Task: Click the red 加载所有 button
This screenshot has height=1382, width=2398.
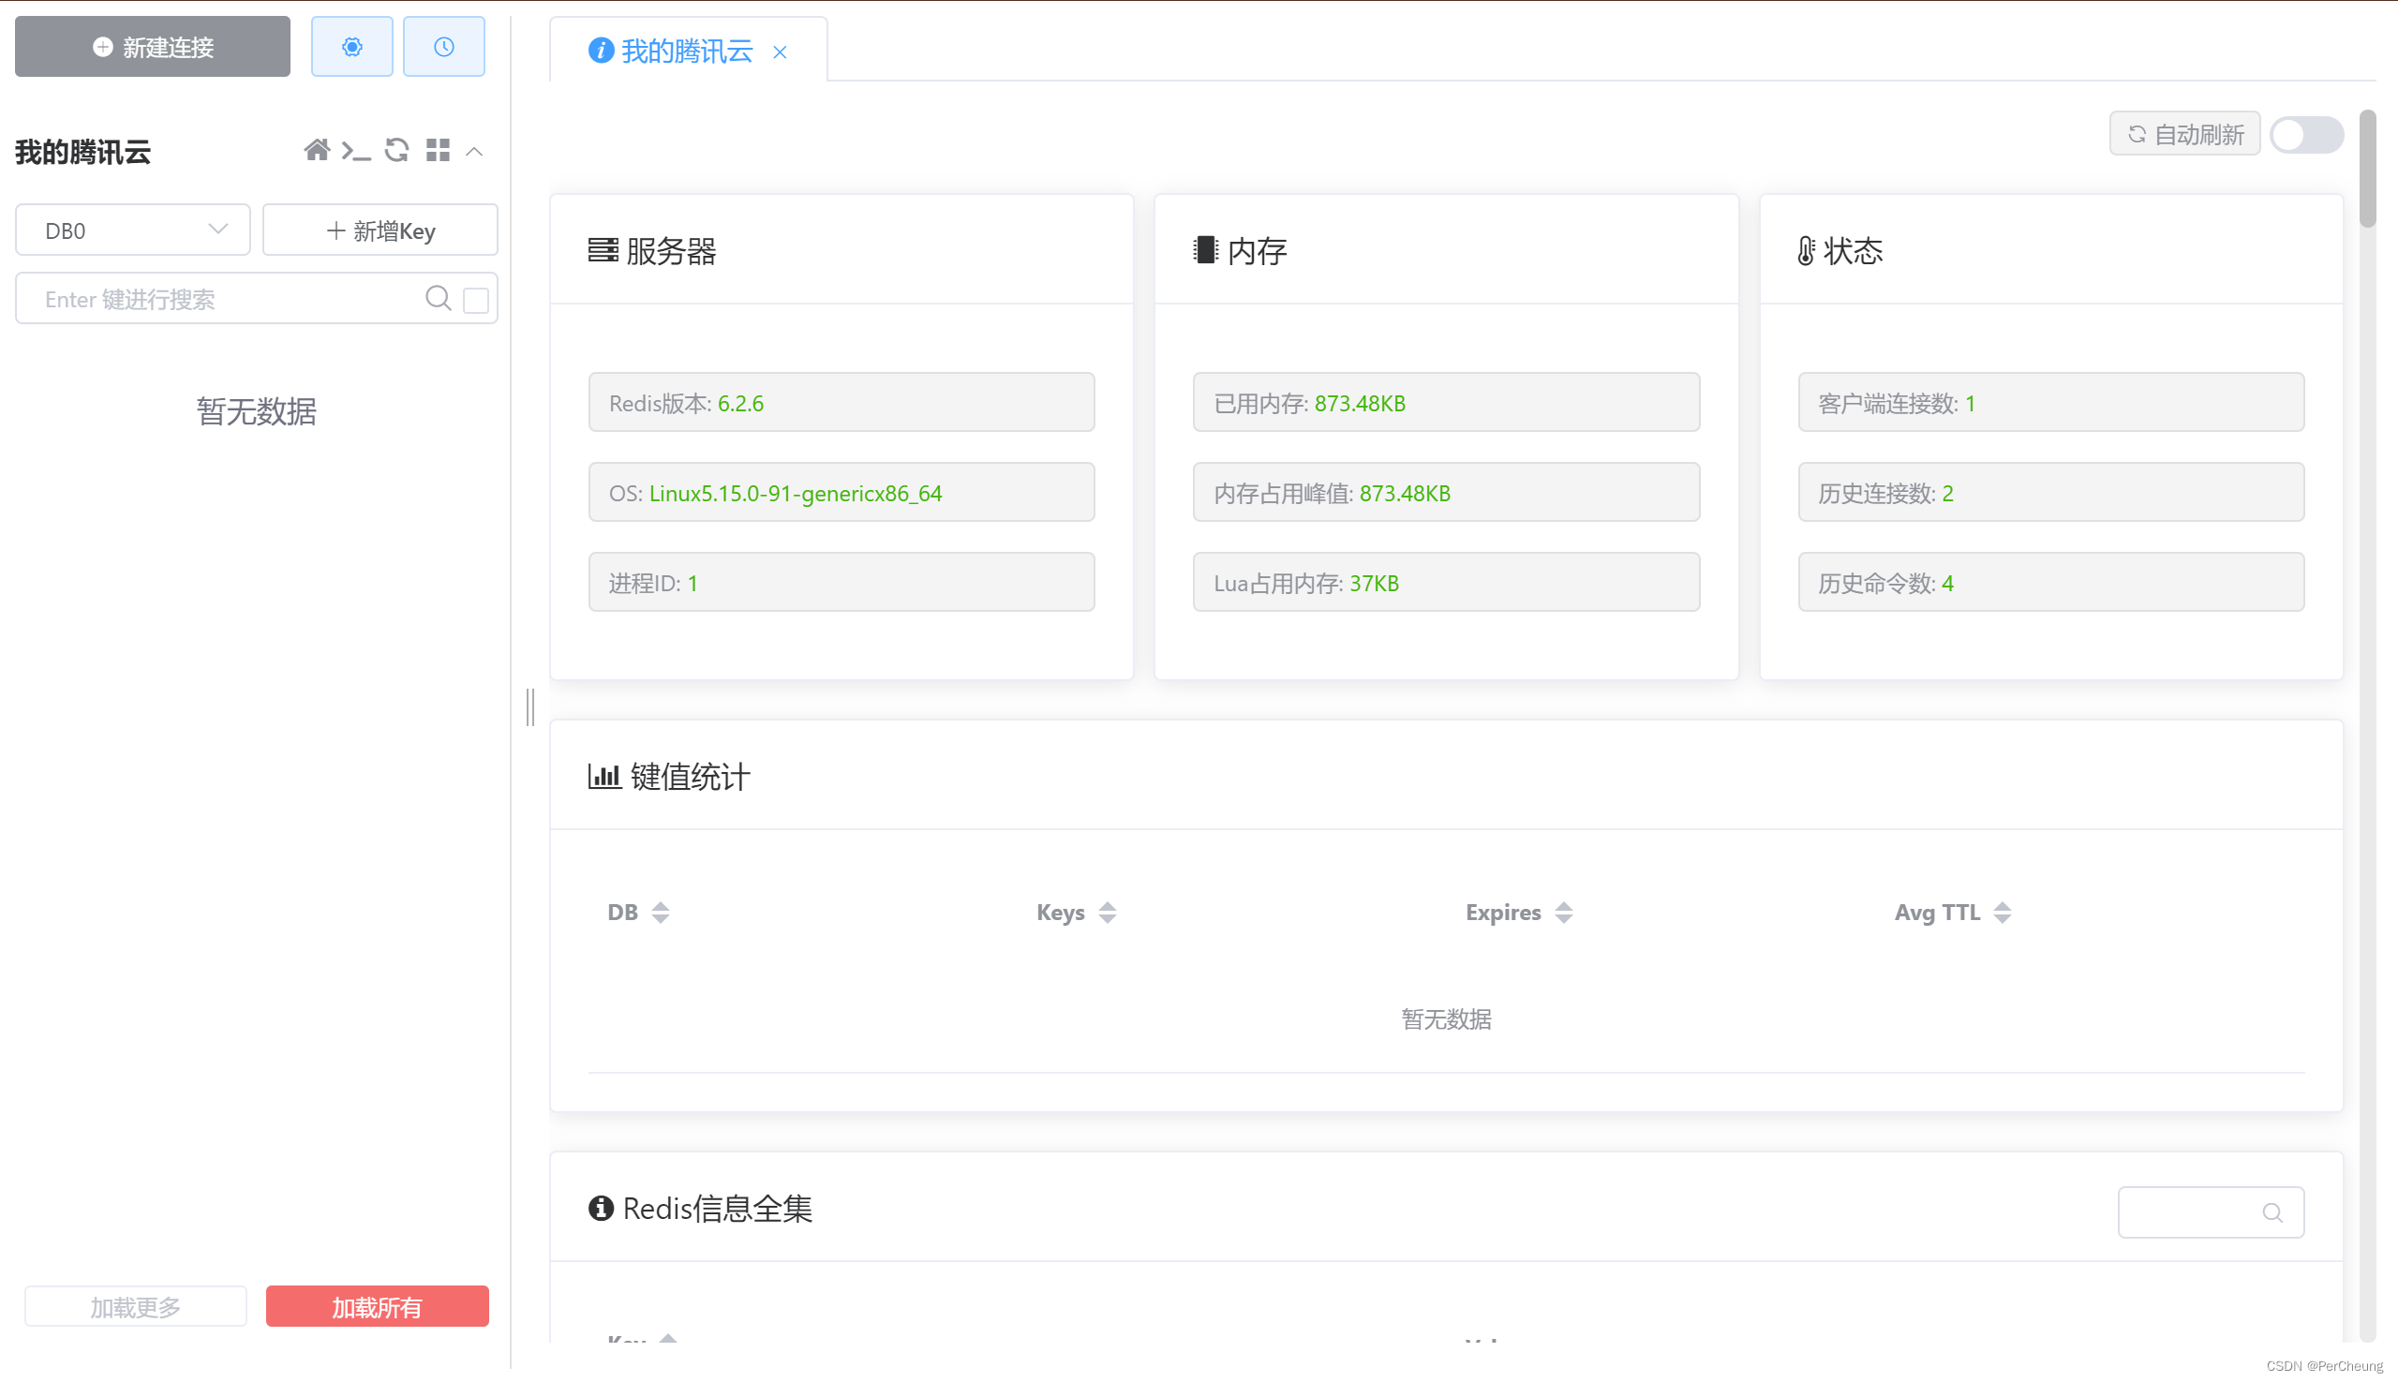Action: tap(377, 1306)
